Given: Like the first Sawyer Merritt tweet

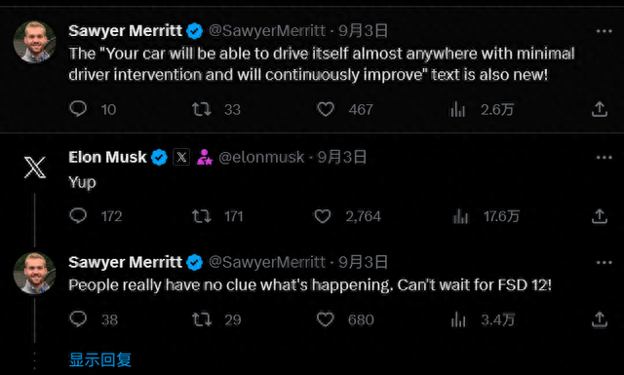Looking at the screenshot, I should (325, 109).
